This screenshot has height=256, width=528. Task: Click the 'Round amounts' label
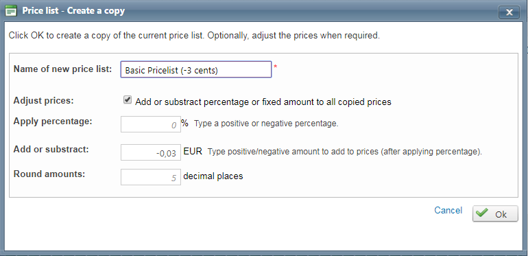pyautogui.click(x=49, y=174)
